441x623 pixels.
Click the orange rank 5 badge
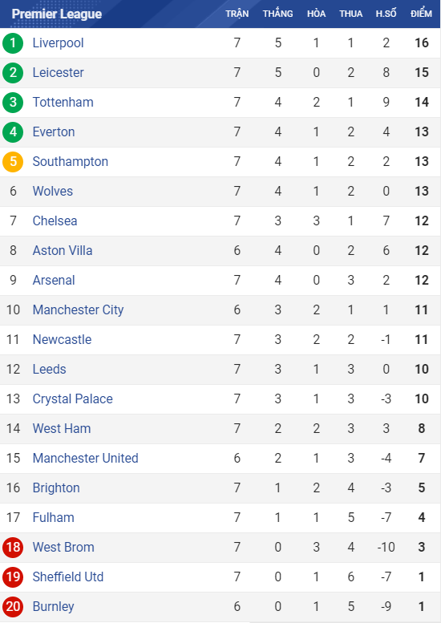[x=13, y=162]
